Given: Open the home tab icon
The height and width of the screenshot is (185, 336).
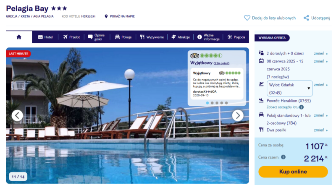Looking at the screenshot, I should [19, 37].
